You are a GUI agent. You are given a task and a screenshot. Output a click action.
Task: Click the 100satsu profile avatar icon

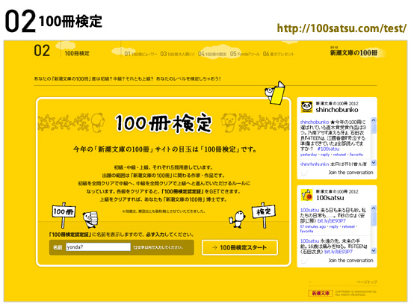coord(306,195)
